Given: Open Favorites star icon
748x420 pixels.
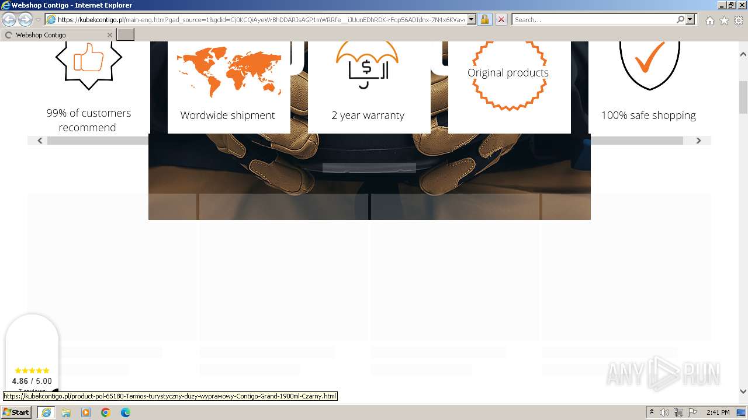Looking at the screenshot, I should coord(724,20).
